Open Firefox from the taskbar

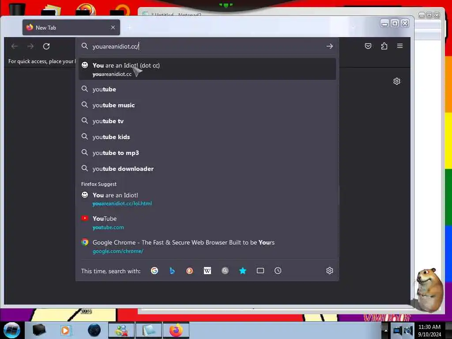(176, 330)
